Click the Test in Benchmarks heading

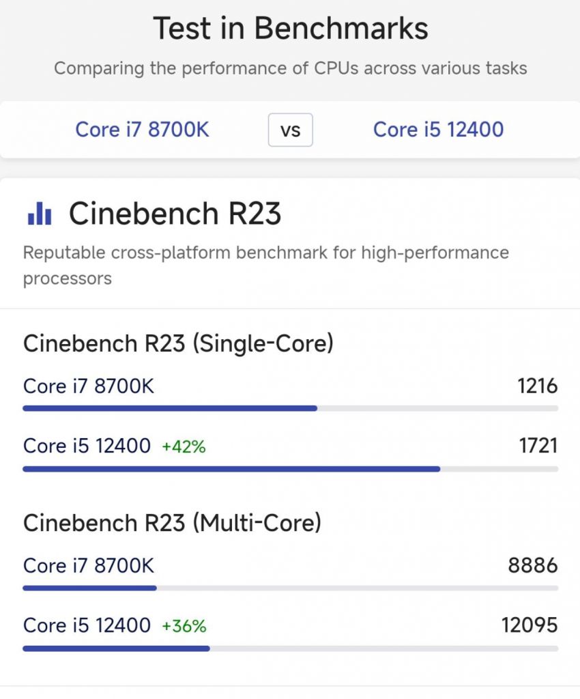tap(290, 28)
